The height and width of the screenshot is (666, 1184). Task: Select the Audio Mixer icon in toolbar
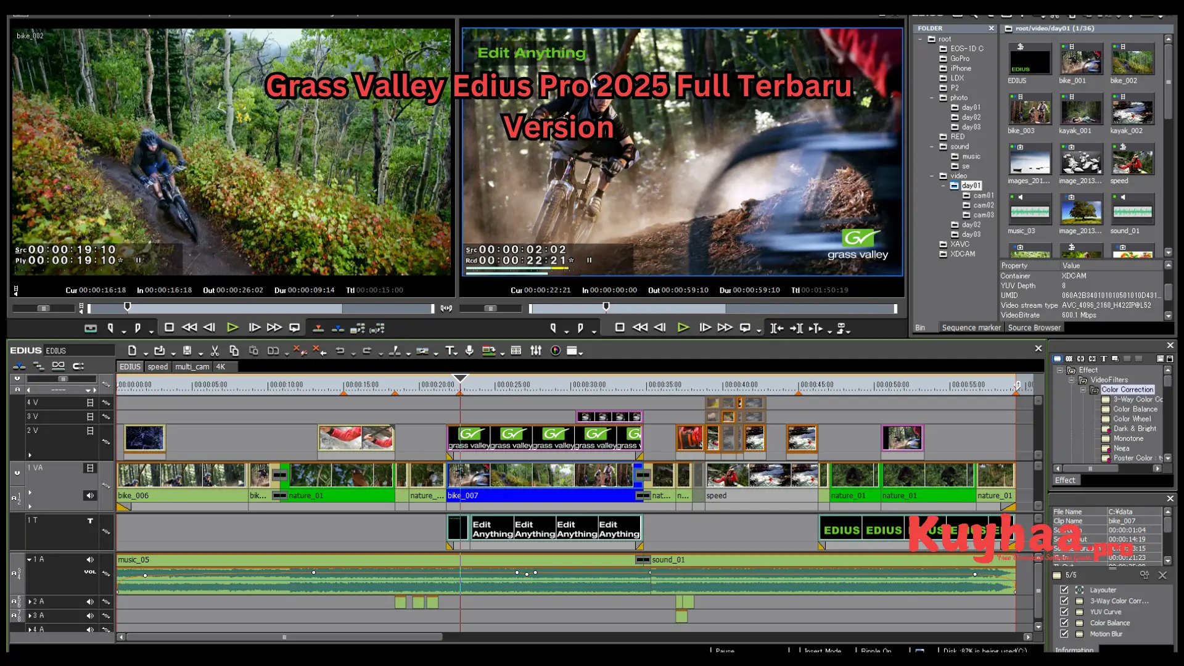pyautogui.click(x=536, y=350)
